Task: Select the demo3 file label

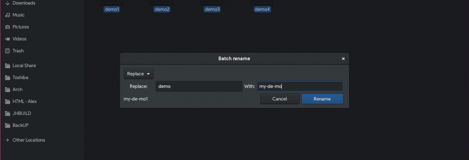Action: tap(212, 9)
